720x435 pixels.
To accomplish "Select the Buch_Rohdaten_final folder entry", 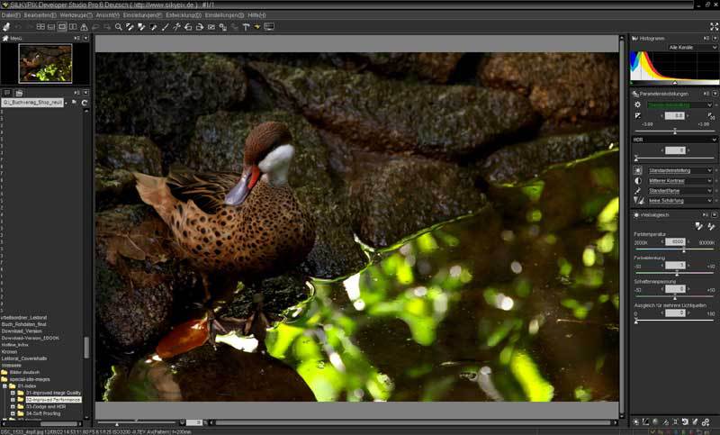I will tap(23, 324).
